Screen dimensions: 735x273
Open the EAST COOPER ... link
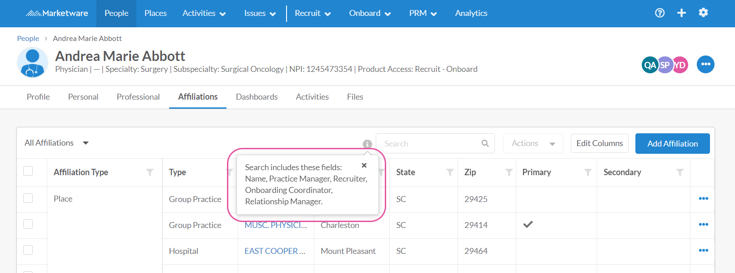275,251
